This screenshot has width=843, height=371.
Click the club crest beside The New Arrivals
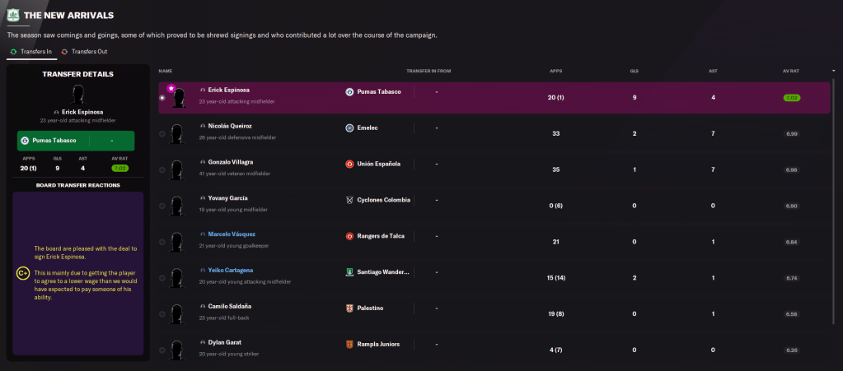pyautogui.click(x=12, y=15)
